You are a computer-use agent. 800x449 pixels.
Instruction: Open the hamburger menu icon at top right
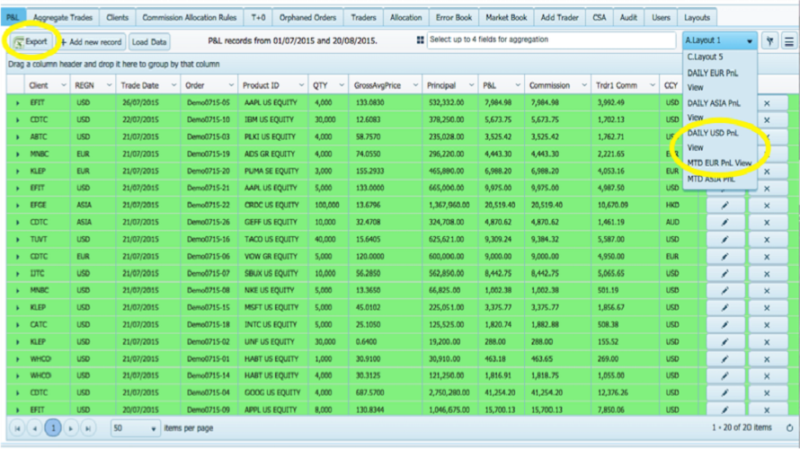(x=789, y=40)
